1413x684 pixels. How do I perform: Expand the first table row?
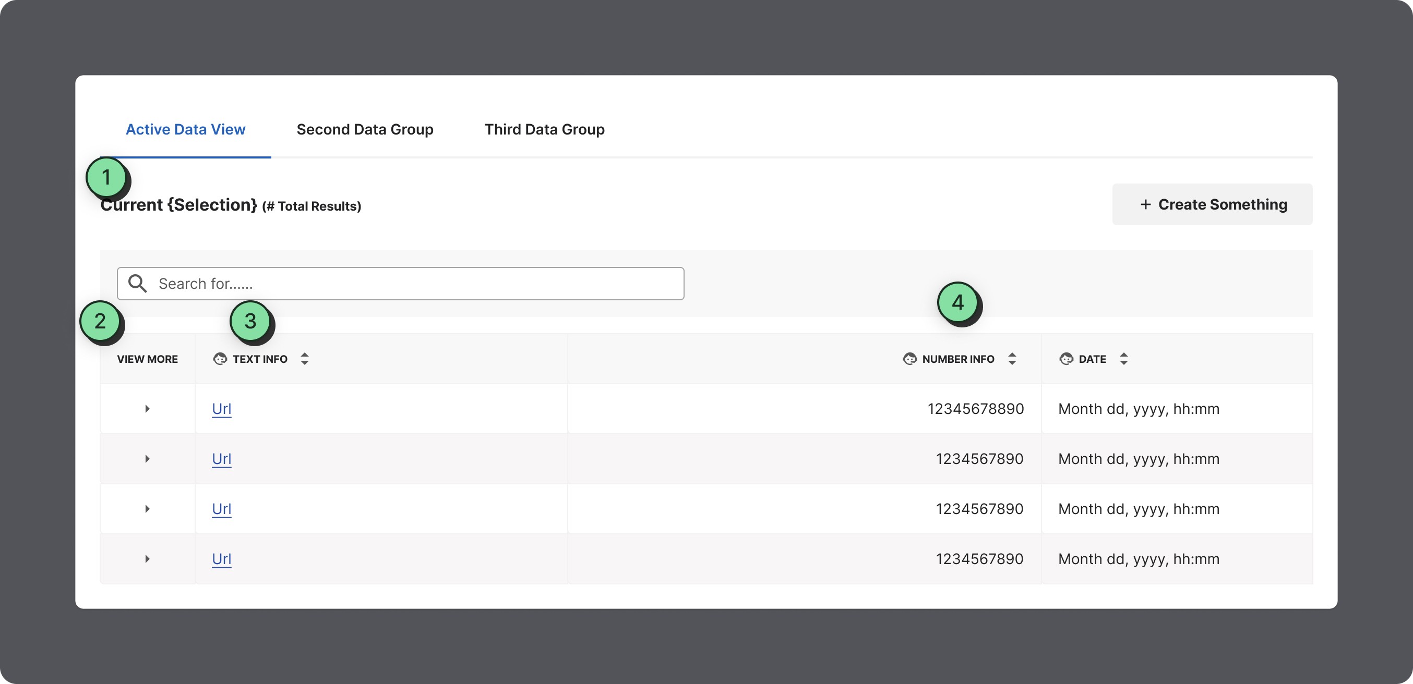(147, 409)
